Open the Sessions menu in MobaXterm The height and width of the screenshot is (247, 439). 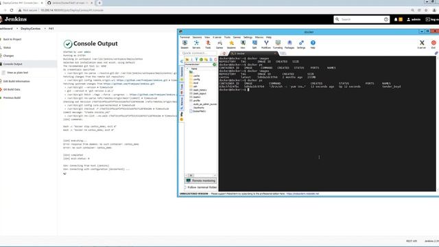[197, 37]
